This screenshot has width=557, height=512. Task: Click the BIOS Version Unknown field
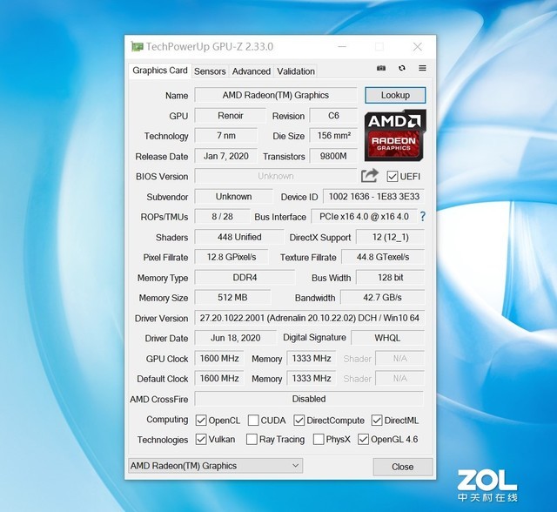(x=276, y=176)
